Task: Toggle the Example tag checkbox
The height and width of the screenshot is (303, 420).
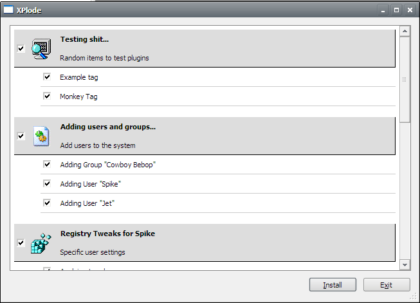Action: coord(47,77)
